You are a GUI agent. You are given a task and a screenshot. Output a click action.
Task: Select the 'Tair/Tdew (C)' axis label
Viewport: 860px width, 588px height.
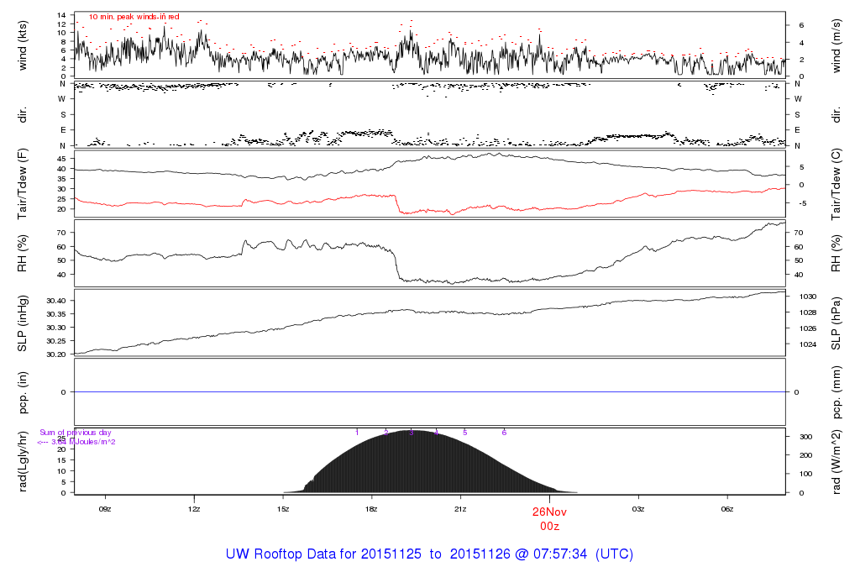pyautogui.click(x=836, y=184)
